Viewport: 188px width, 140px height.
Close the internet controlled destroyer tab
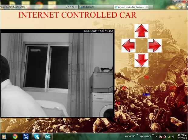147,7
